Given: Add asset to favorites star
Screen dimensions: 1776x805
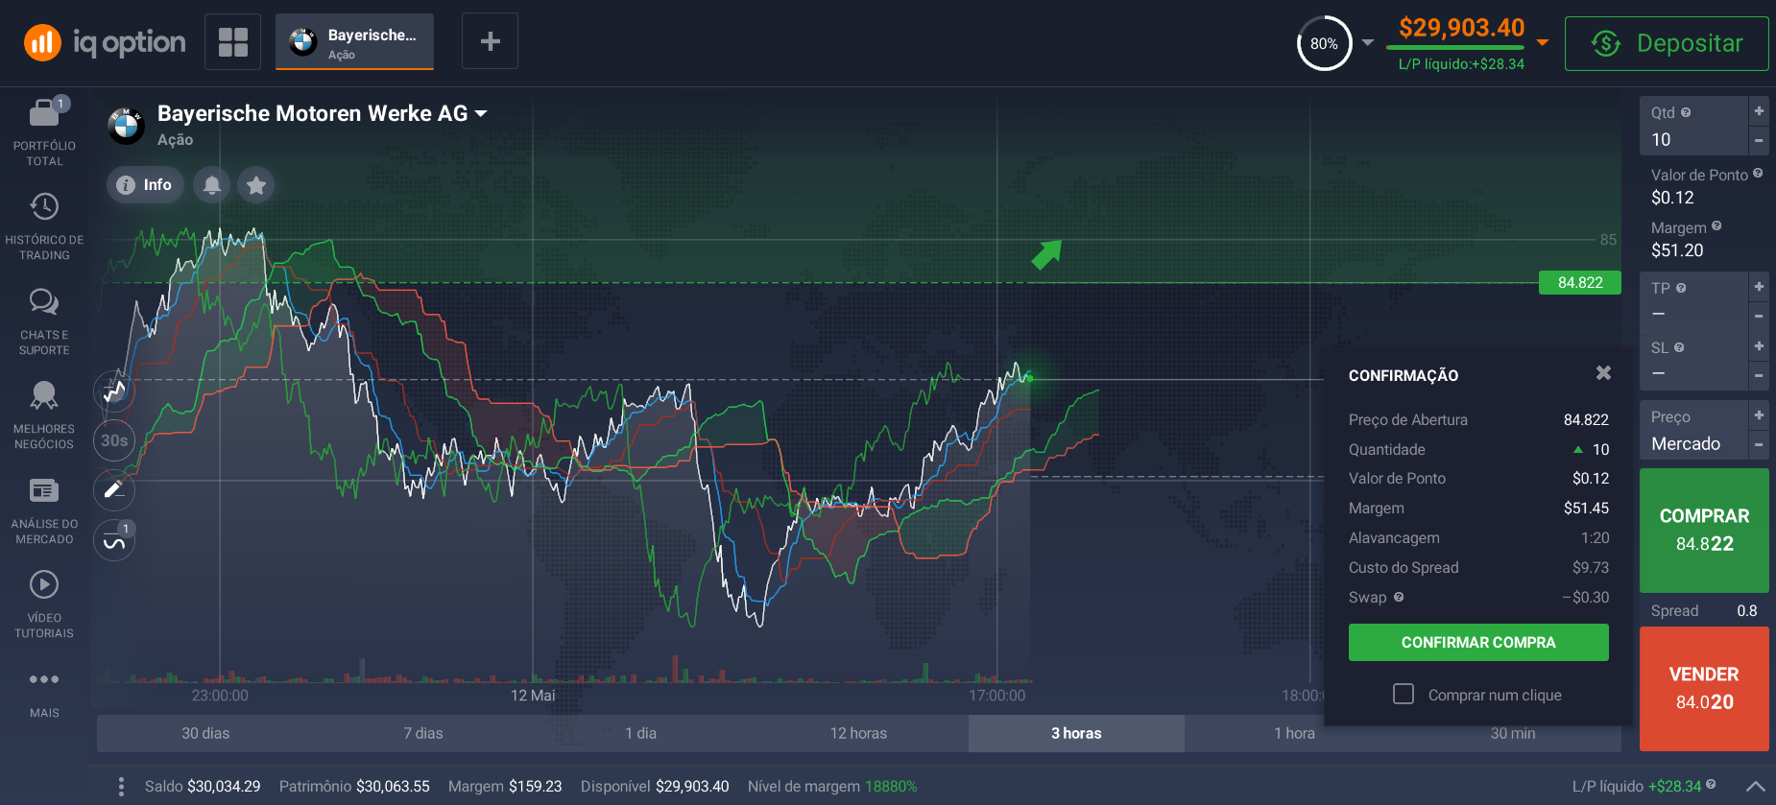Looking at the screenshot, I should click(256, 185).
